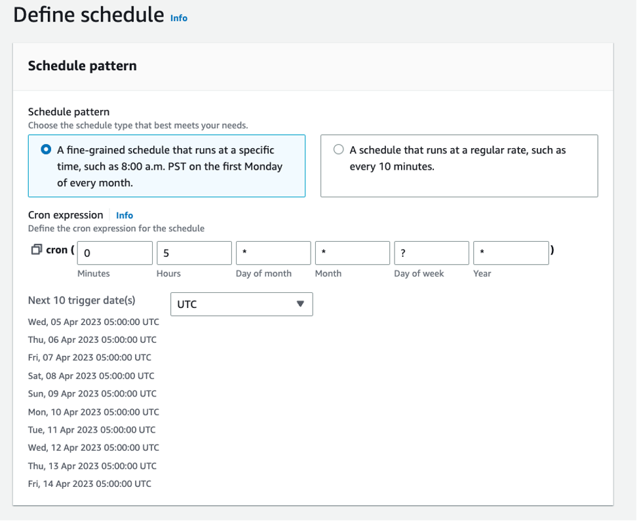Click the Month field of the cron expression
The height and width of the screenshot is (521, 637).
[352, 253]
